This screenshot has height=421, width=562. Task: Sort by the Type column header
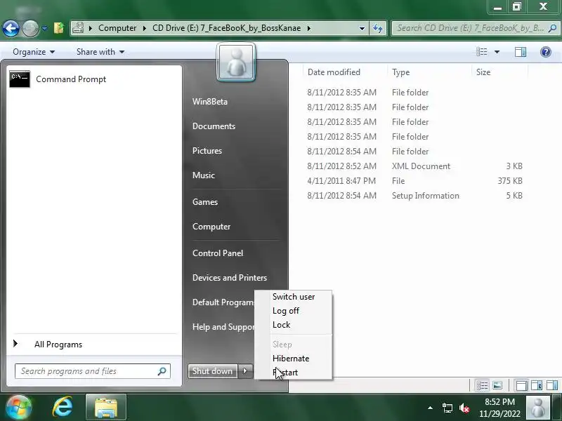tap(400, 72)
